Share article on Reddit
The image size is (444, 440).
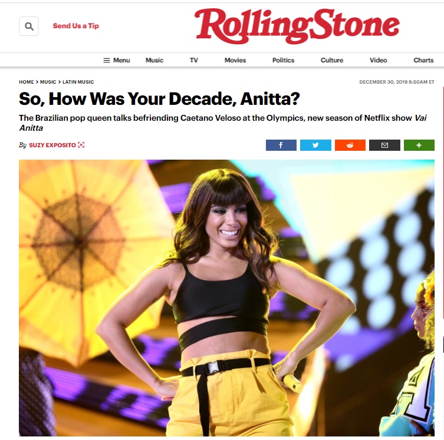pos(350,145)
